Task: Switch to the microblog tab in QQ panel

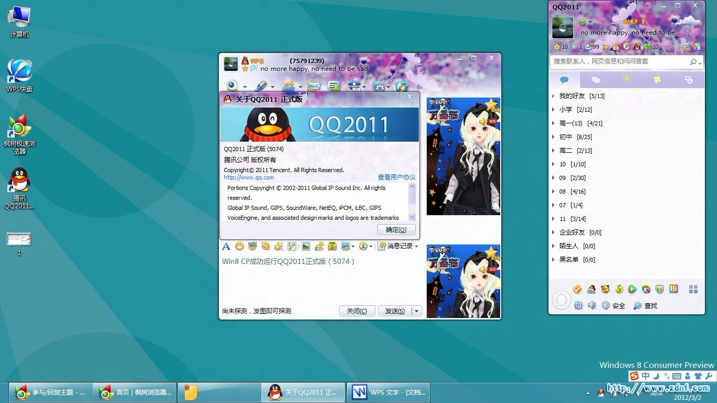Action: point(627,80)
